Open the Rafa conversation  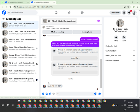click(x=20, y=80)
